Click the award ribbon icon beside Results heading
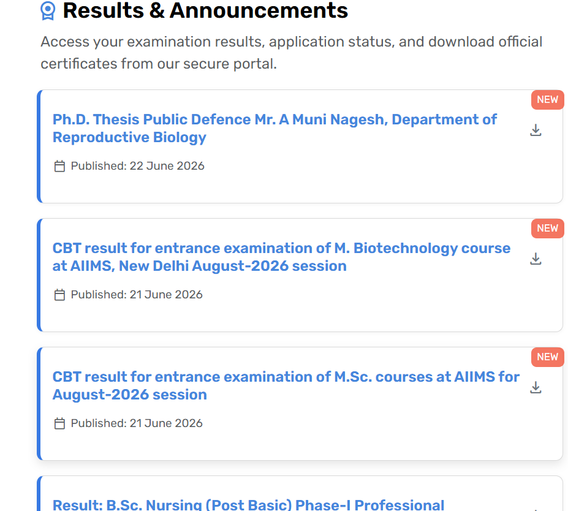This screenshot has height=511, width=568. 48,10
